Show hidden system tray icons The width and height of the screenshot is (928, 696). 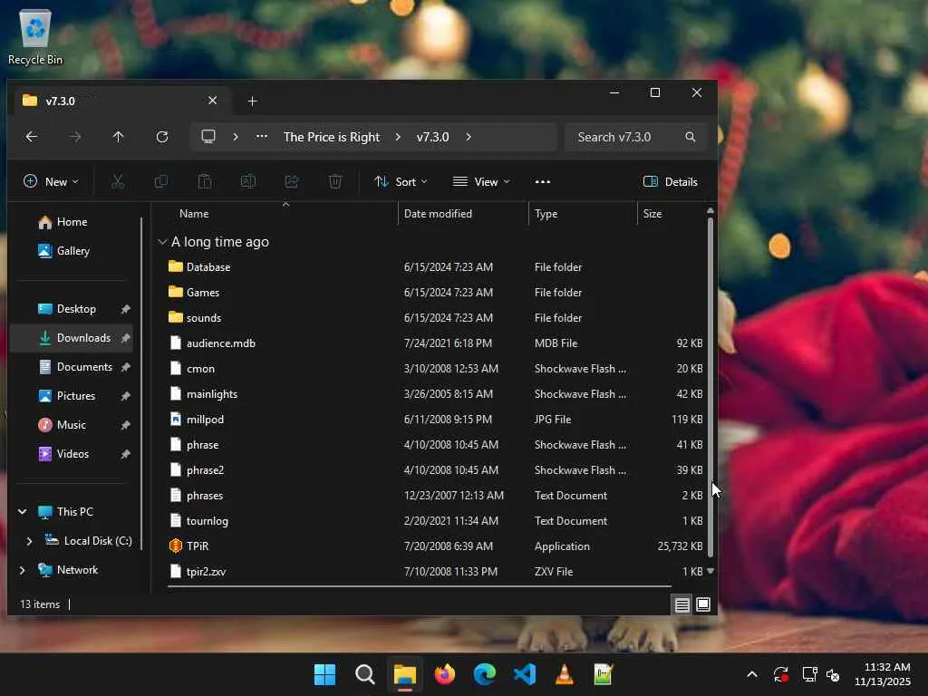click(x=752, y=674)
